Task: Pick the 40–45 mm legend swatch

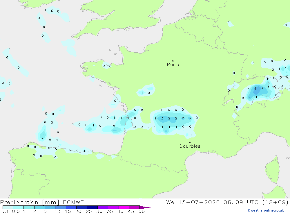Action: click(x=124, y=207)
